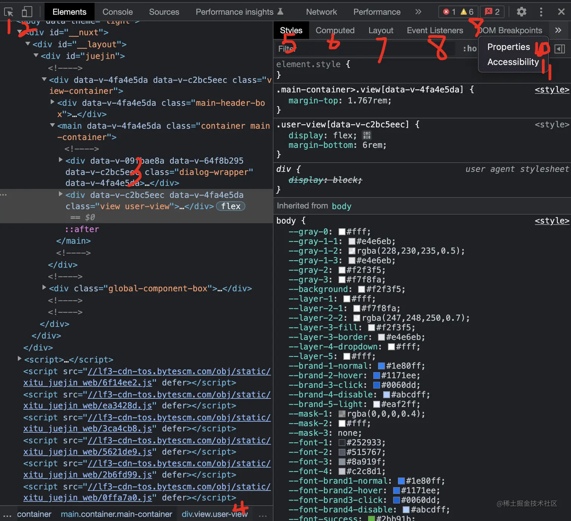The height and width of the screenshot is (521, 571).
Task: Expand the collapsed script node
Action: [19, 358]
